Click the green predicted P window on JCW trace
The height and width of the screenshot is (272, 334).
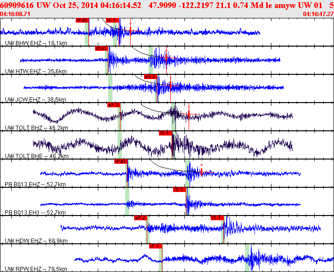click(111, 88)
